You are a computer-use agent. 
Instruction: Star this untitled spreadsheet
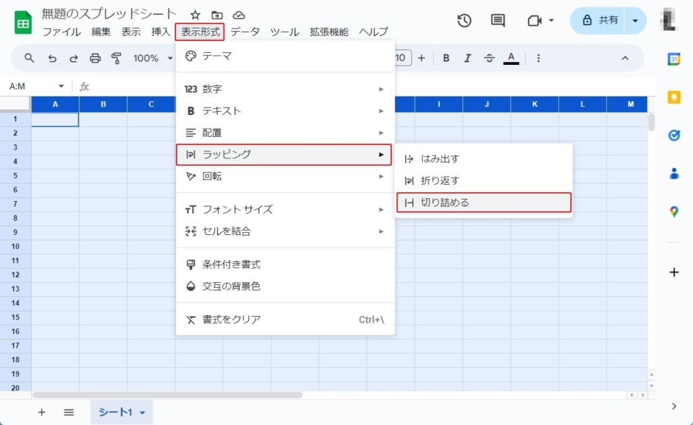(195, 15)
